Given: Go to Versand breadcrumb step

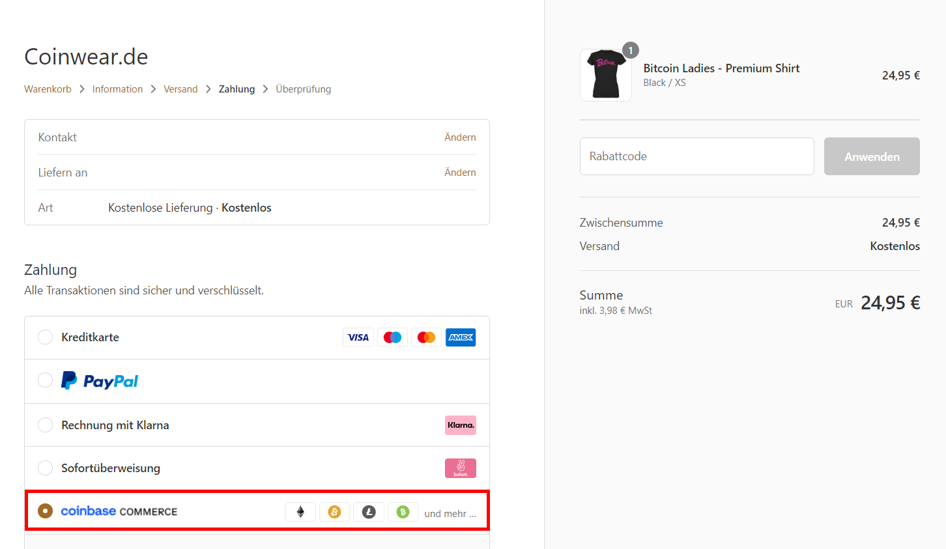Looking at the screenshot, I should [x=180, y=89].
